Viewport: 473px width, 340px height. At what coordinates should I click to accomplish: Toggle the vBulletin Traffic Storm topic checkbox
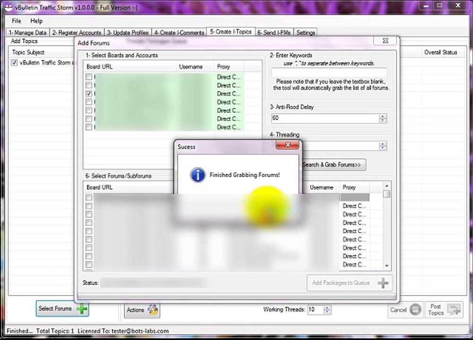pyautogui.click(x=14, y=63)
